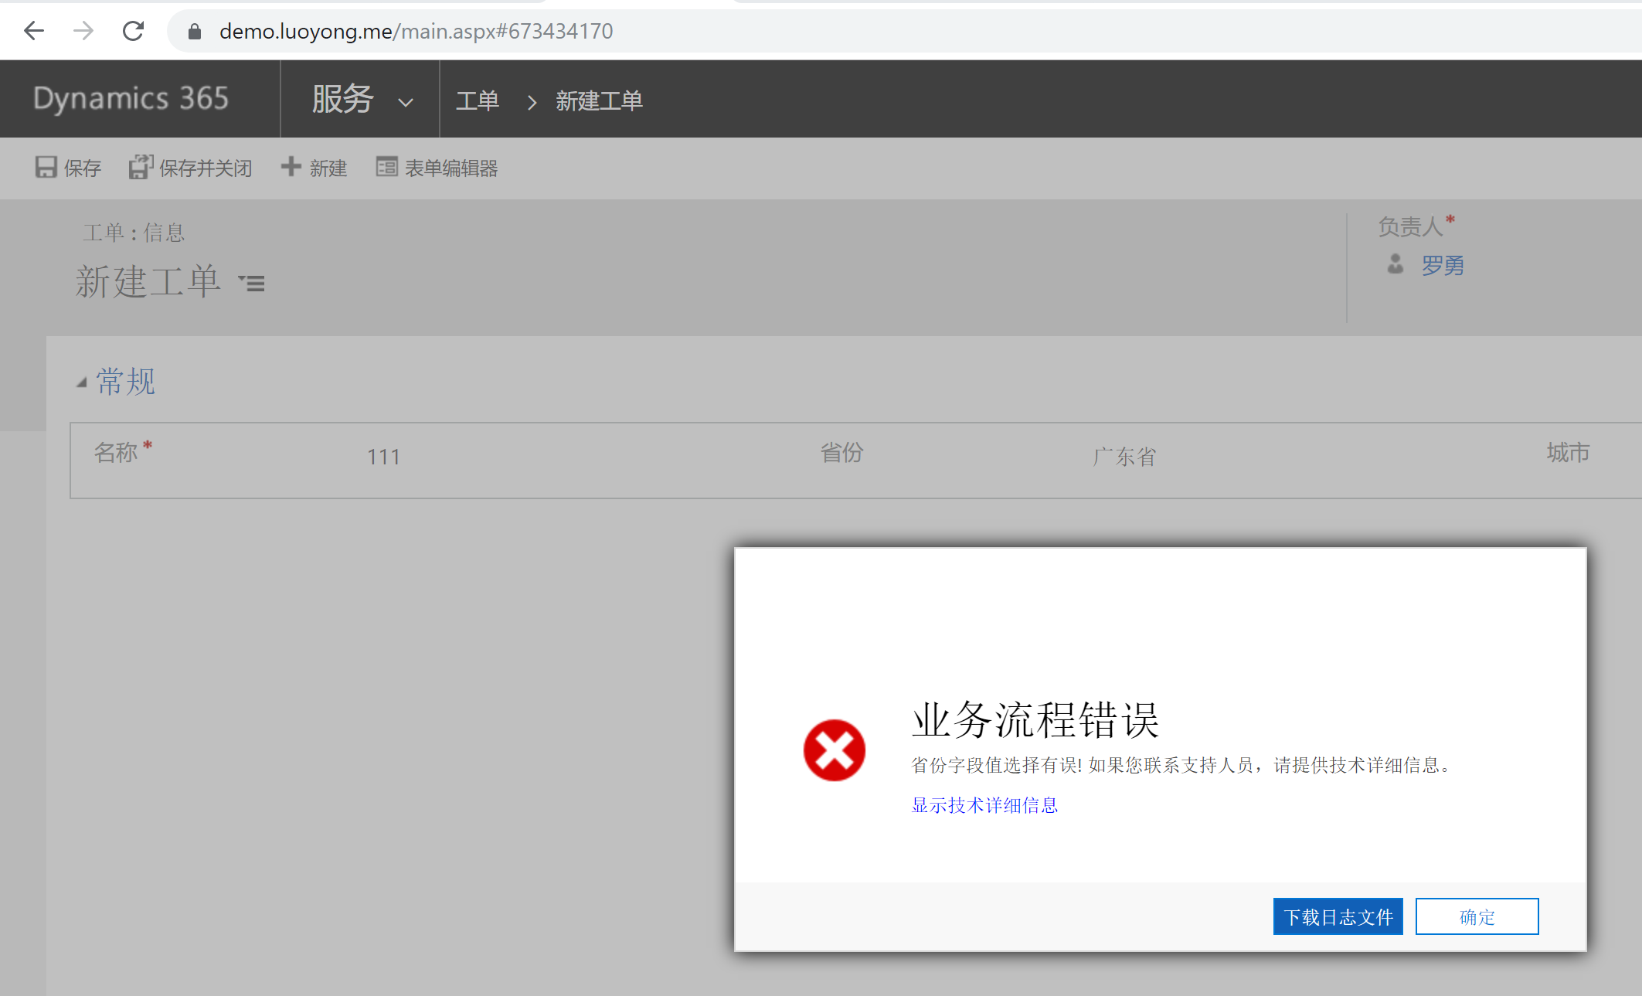This screenshot has height=996, width=1642.
Task: Click the 下载日志文件 button
Action: pyautogui.click(x=1338, y=916)
